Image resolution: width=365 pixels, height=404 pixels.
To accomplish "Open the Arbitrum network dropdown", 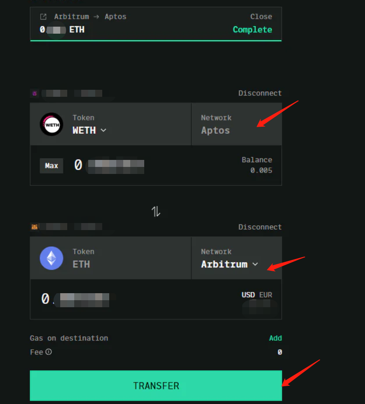I will pos(230,264).
